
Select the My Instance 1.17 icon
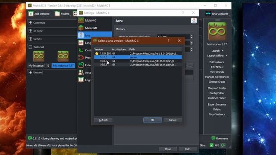coord(63,56)
